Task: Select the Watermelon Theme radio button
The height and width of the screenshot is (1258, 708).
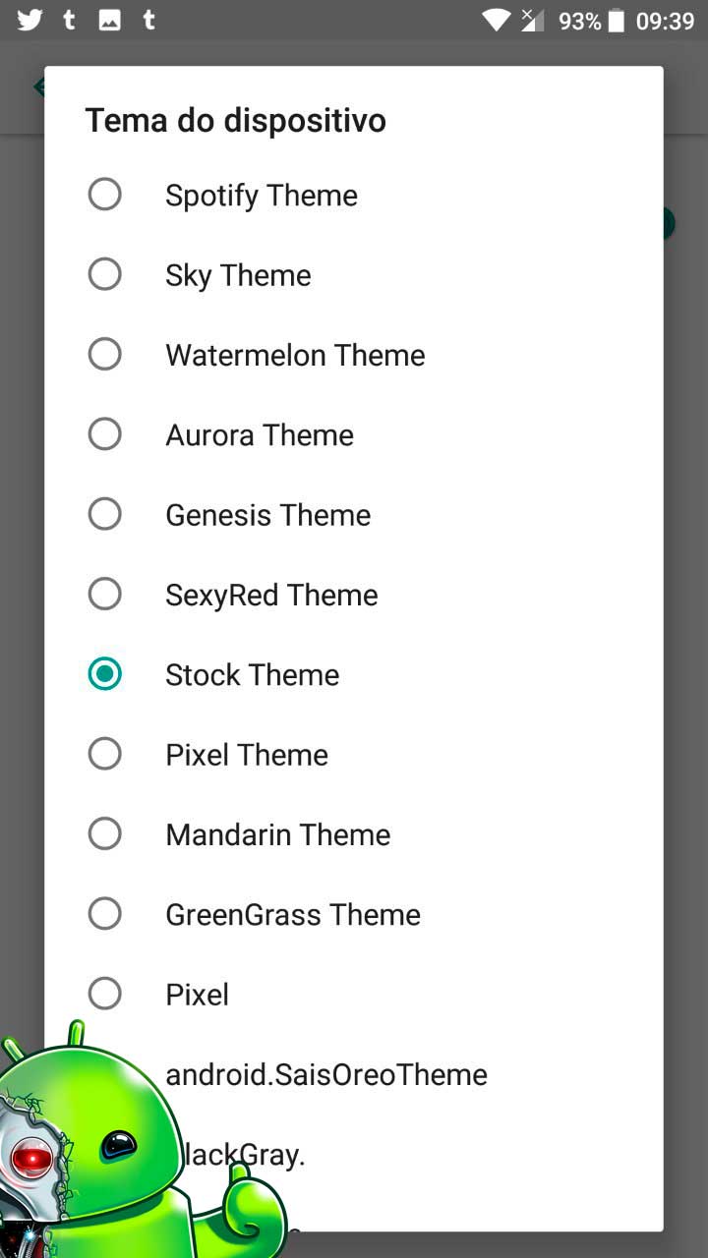Action: [x=105, y=354]
